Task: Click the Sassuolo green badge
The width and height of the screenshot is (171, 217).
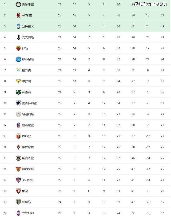Action: click(18, 92)
